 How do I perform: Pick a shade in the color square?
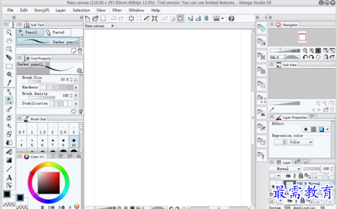pyautogui.click(x=49, y=183)
